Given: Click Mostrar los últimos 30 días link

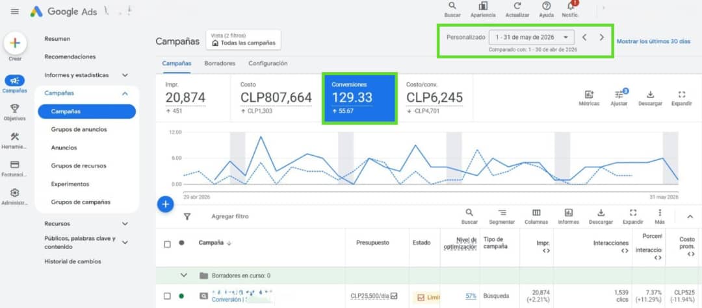Looking at the screenshot, I should 653,41.
